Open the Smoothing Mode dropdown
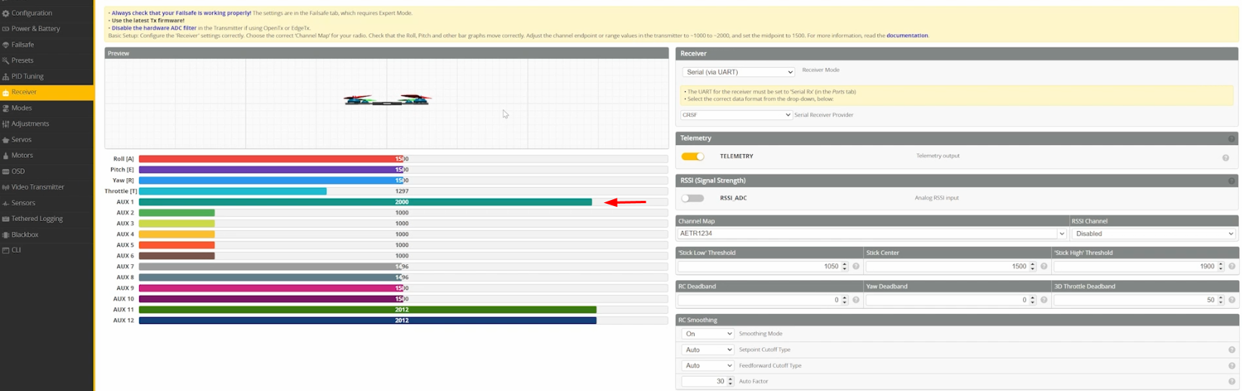The width and height of the screenshot is (1242, 391). (x=707, y=334)
